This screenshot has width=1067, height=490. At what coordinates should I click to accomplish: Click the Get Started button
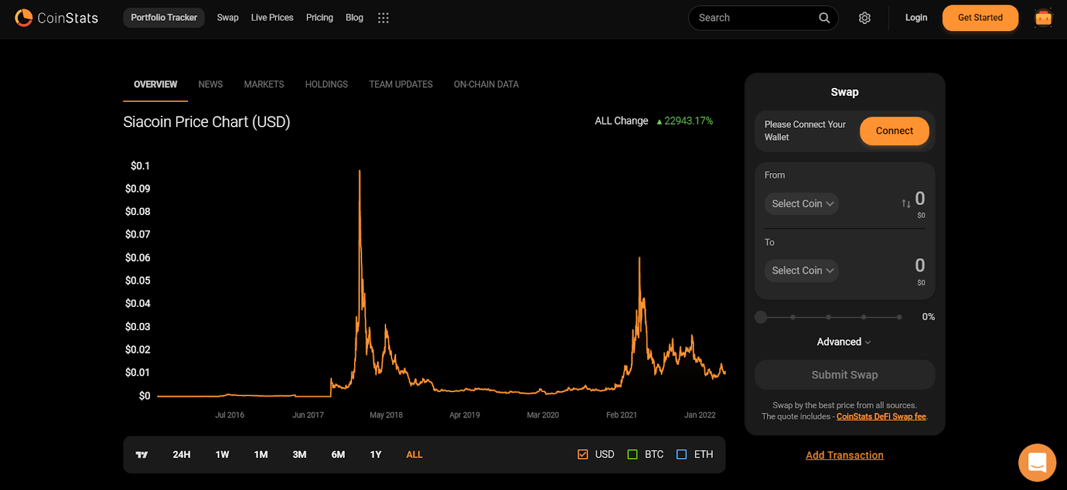980,18
